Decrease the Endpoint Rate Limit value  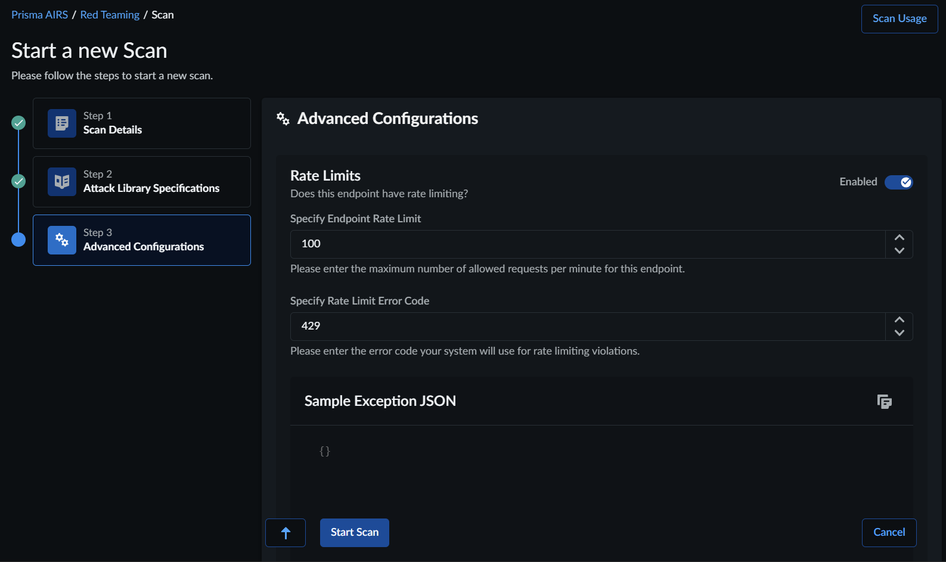(x=900, y=251)
